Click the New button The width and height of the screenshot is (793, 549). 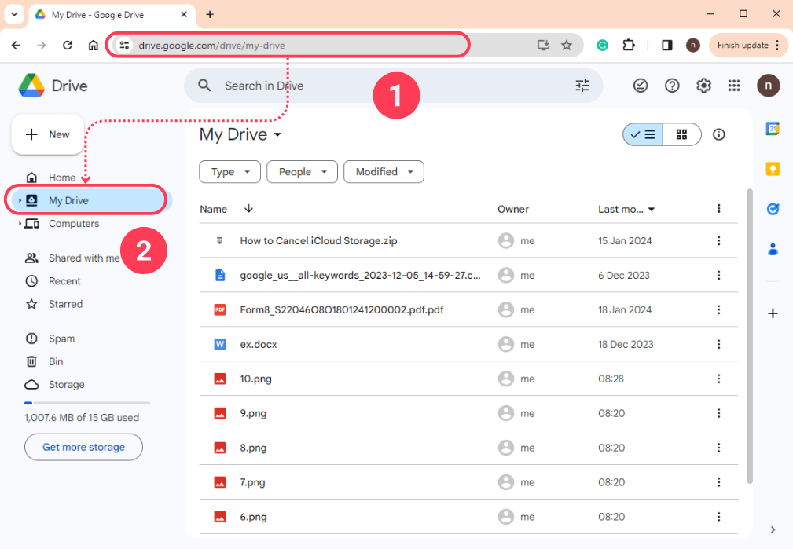(48, 134)
